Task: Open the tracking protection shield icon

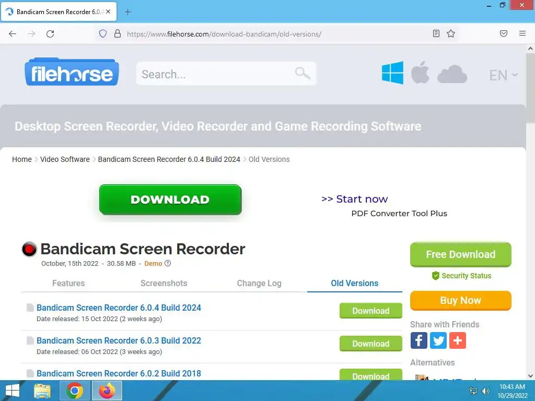Action: pyautogui.click(x=103, y=33)
